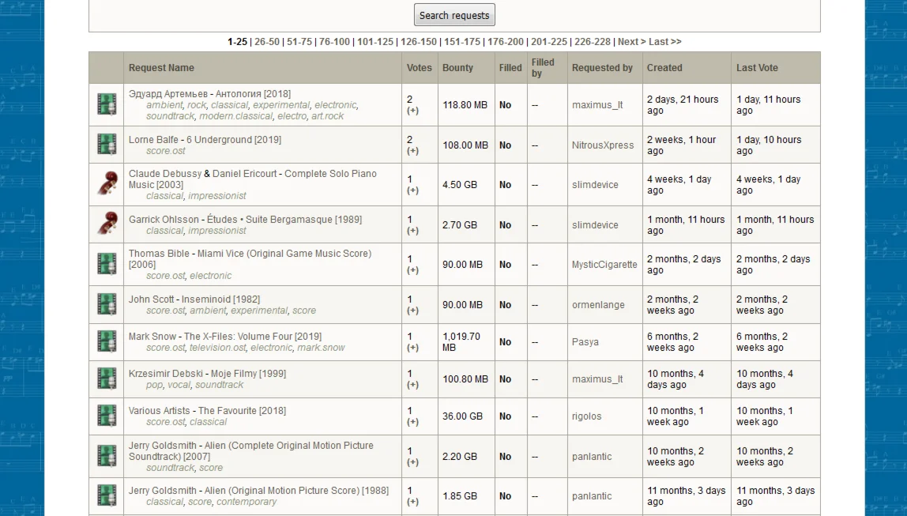Open user profile Pasya

coord(585,342)
